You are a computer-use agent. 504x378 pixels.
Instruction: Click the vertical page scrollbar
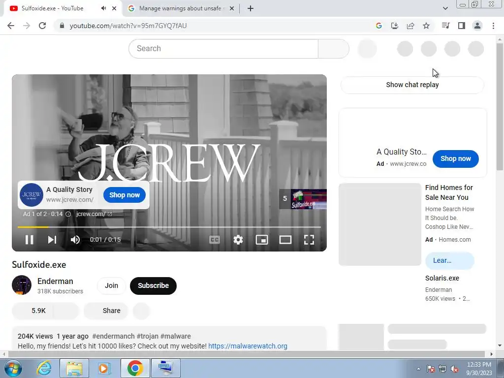(500, 107)
